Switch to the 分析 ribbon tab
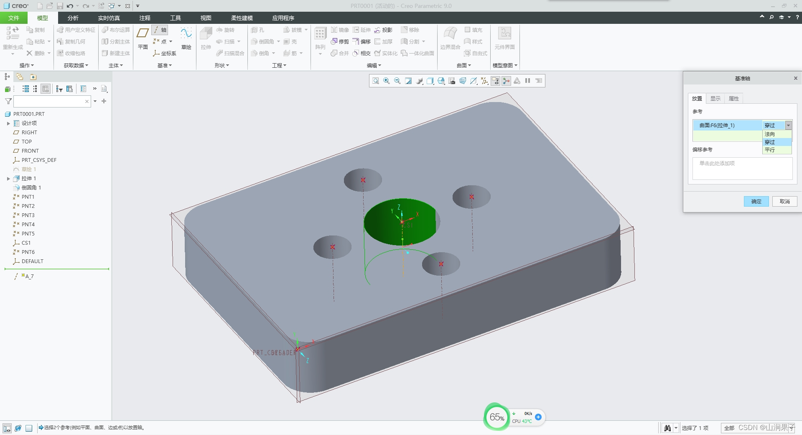Image resolution: width=802 pixels, height=435 pixels. 73,18
